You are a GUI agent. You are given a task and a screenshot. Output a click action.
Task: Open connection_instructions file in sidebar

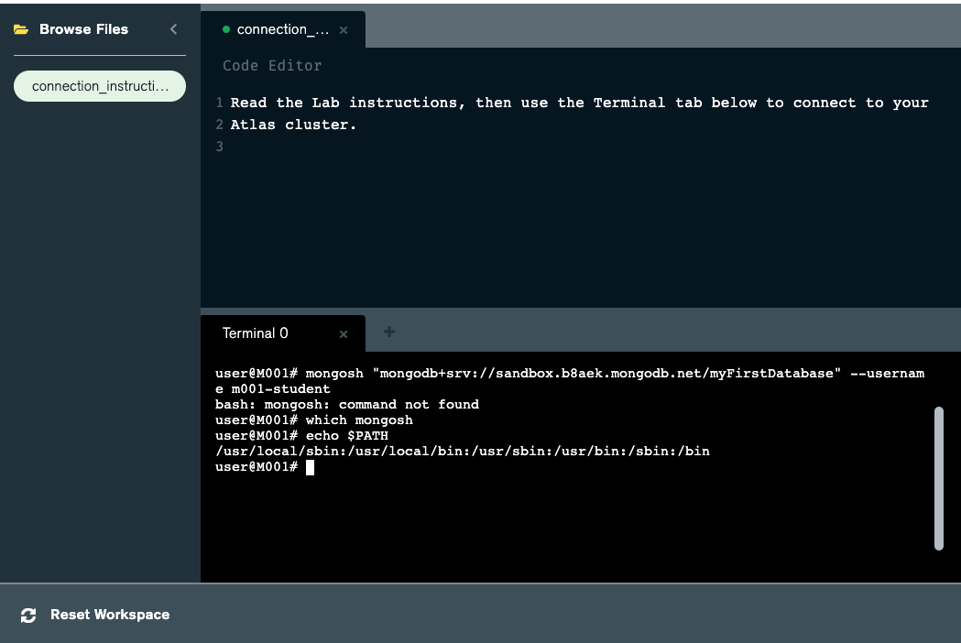point(100,86)
